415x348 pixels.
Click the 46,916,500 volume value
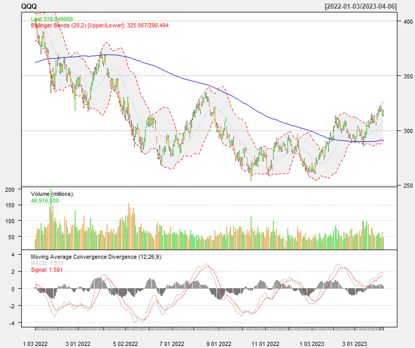pyautogui.click(x=45, y=201)
